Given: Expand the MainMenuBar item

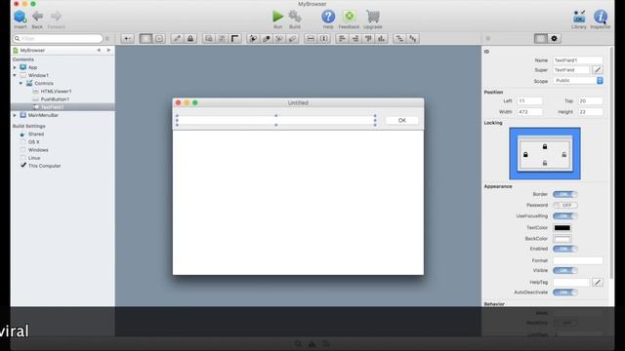Looking at the screenshot, I should click(15, 115).
